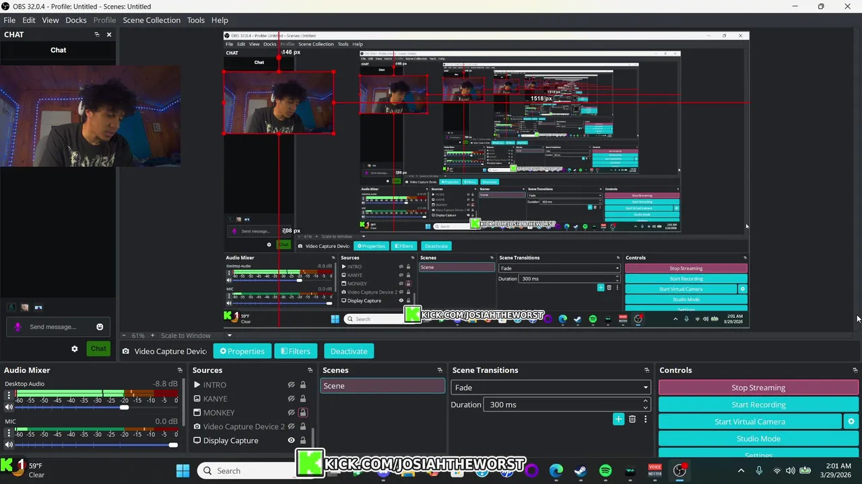The width and height of the screenshot is (862, 484).
Task: Close the CHAT dock panel
Action: point(109,34)
